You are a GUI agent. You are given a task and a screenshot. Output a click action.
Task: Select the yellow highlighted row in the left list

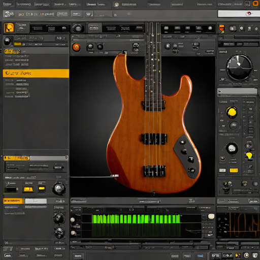(x=36, y=73)
